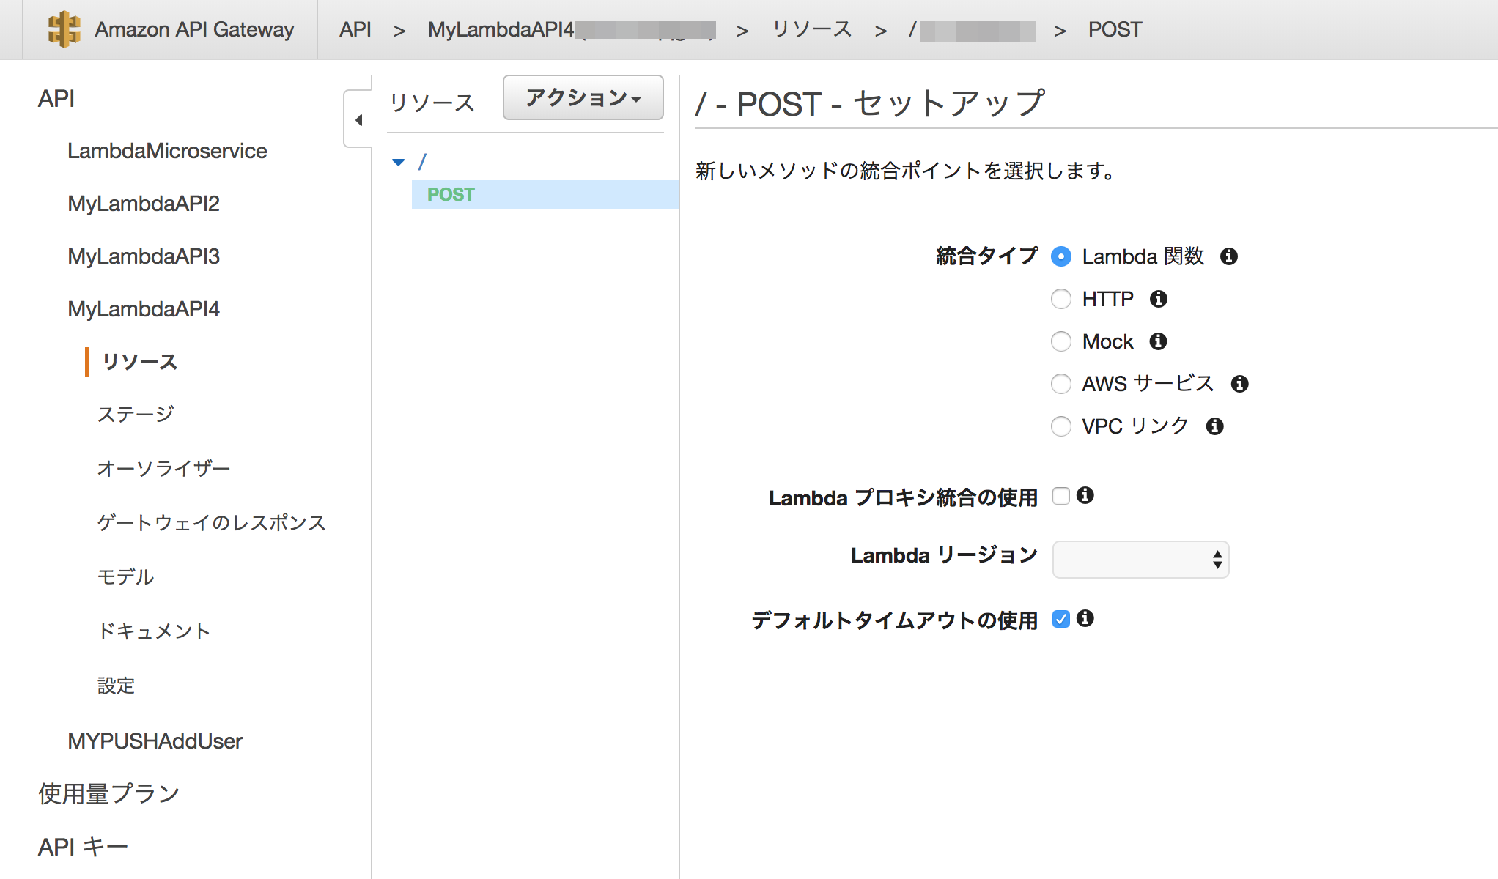Open MyLambdaAPI3 in the sidebar
Viewport: 1498px width, 879px height.
click(144, 256)
